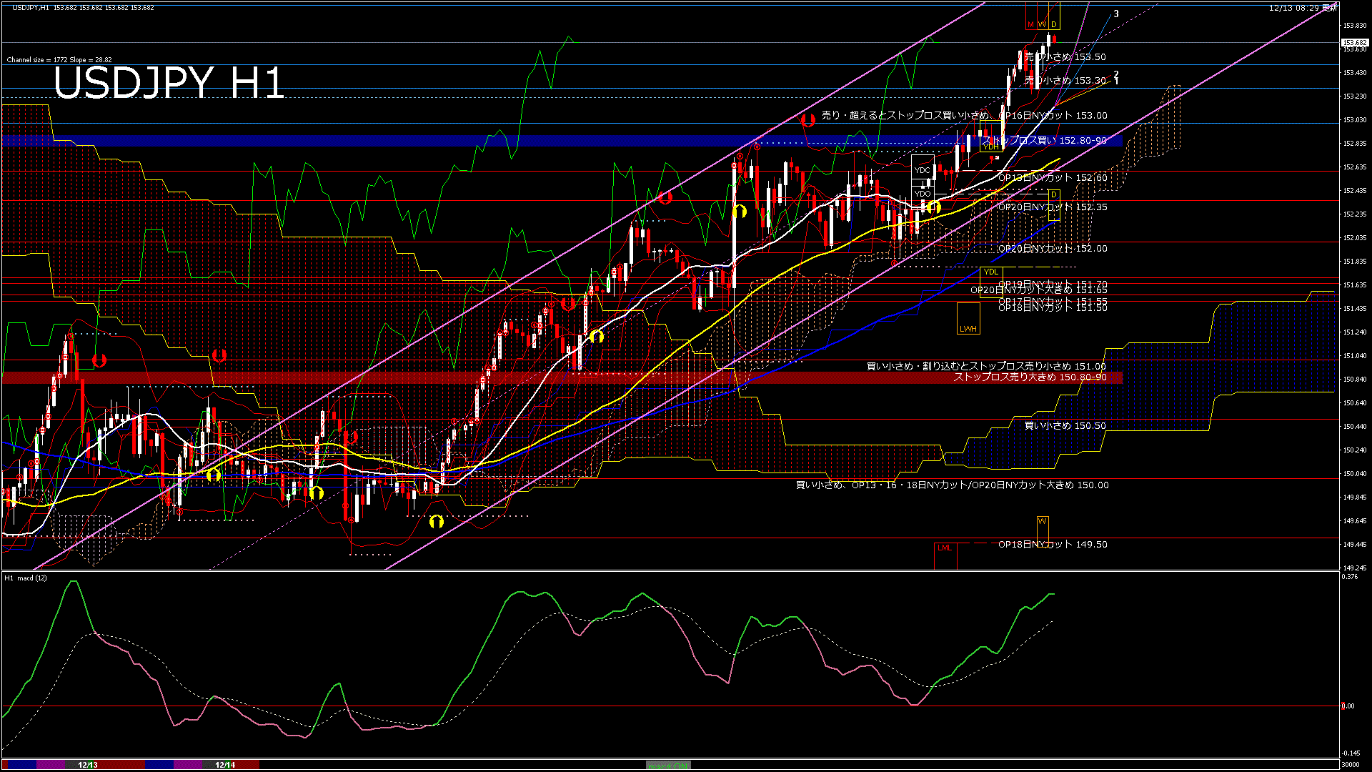Click the 12/13 date segment on timeline
This screenshot has width=1372, height=772.
pos(88,765)
